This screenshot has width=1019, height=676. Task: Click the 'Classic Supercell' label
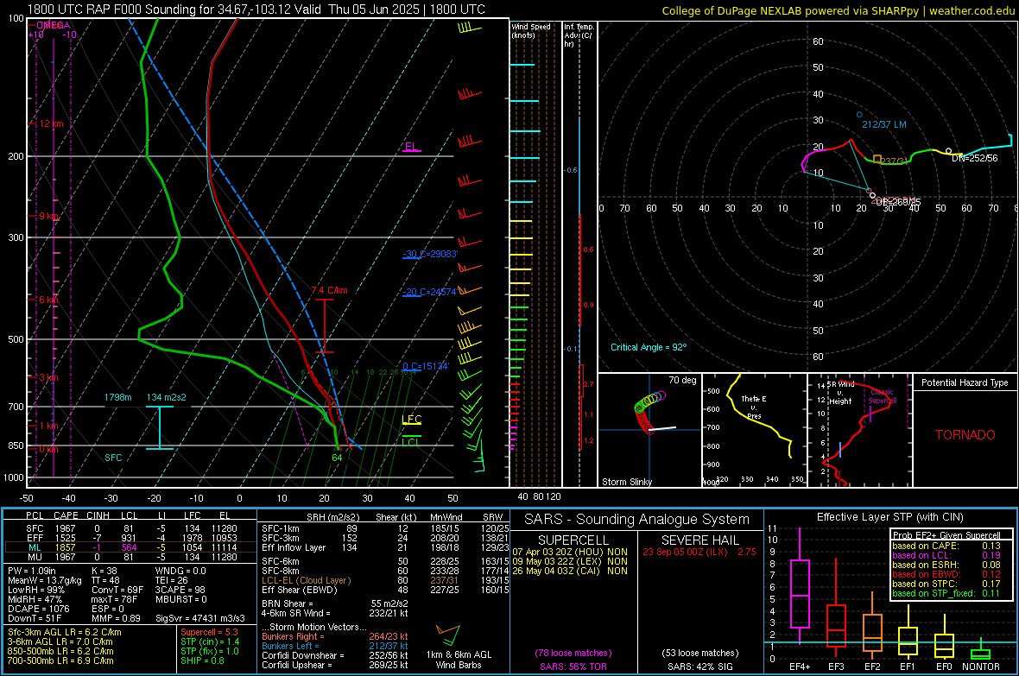pos(882,396)
